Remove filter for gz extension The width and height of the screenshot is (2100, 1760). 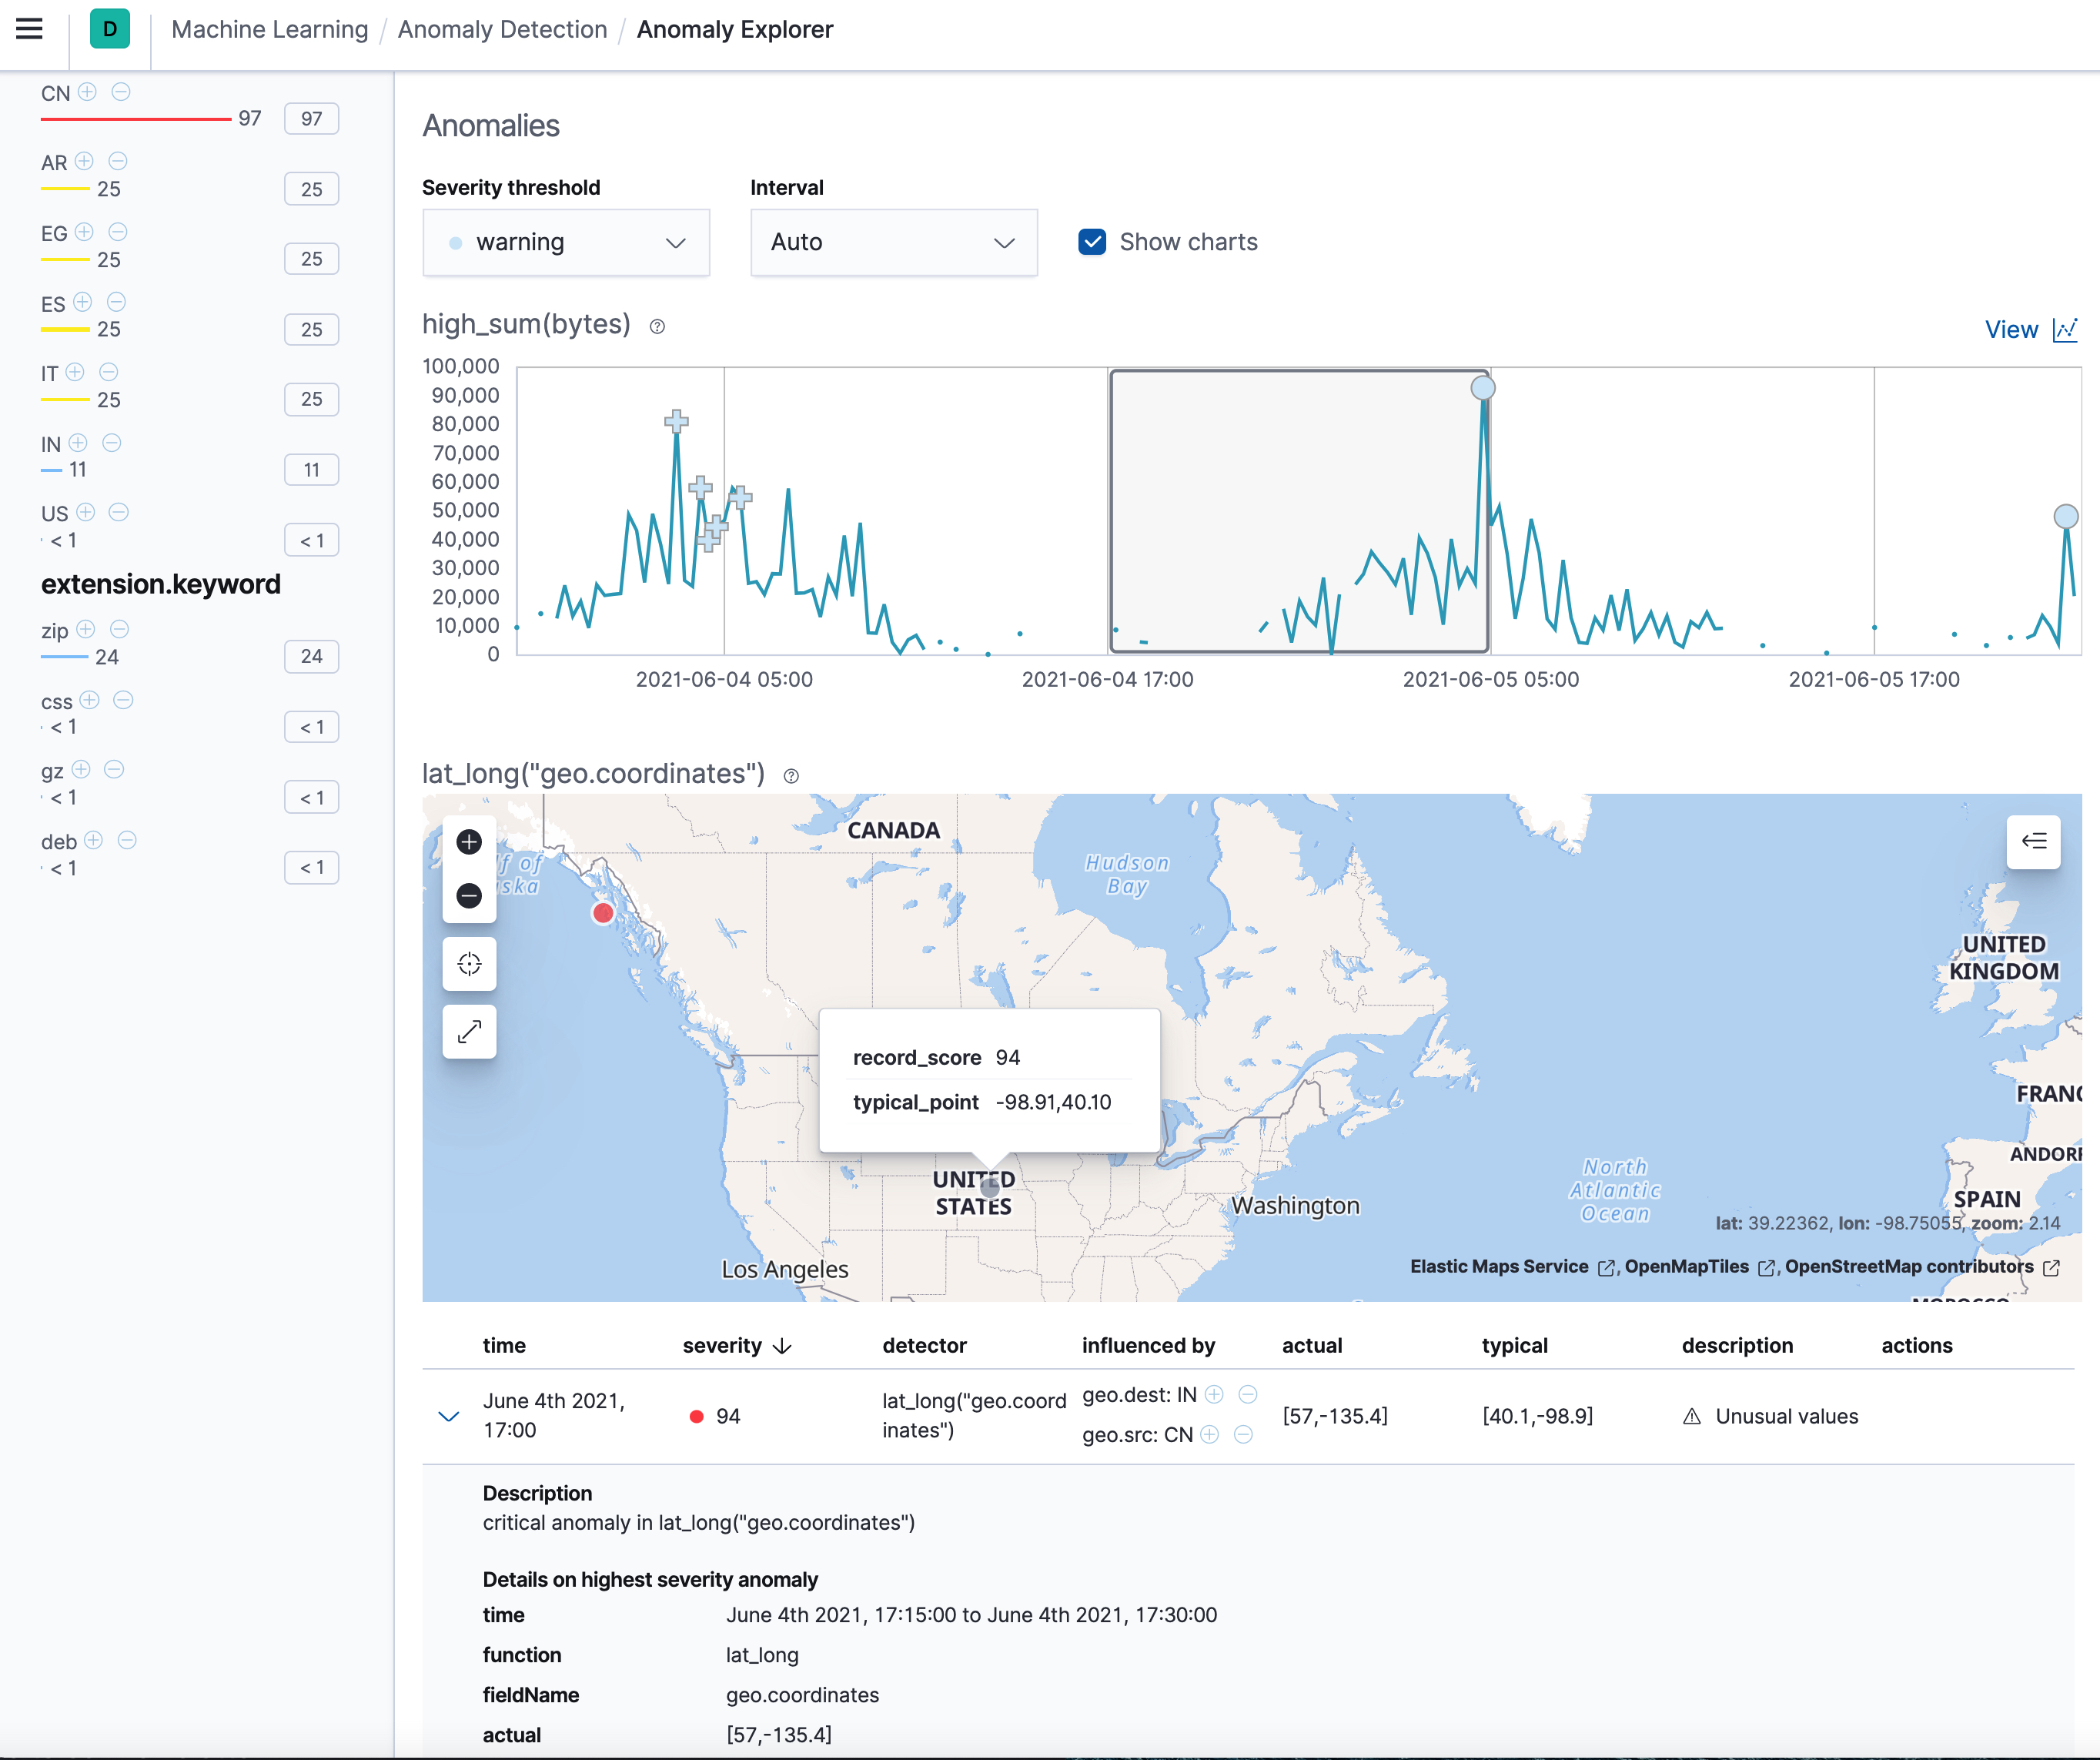tap(115, 769)
